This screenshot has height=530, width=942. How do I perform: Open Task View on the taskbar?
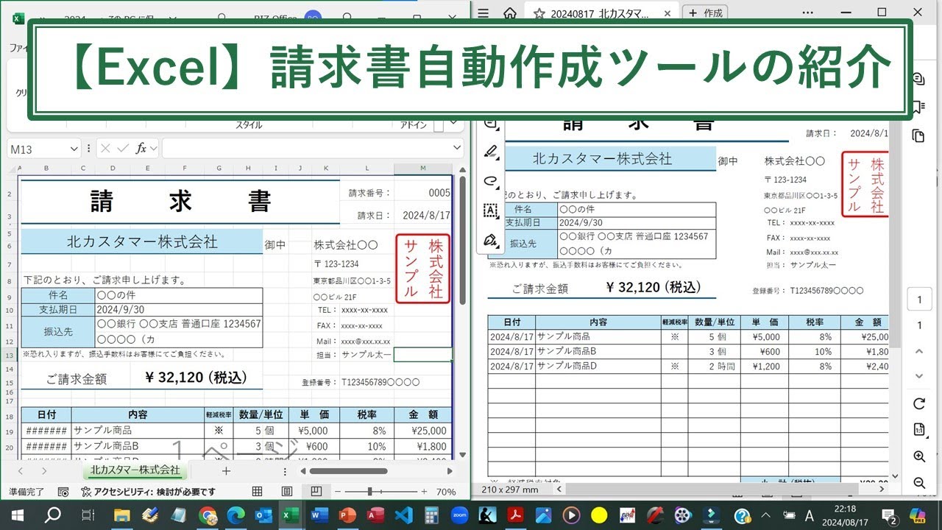coord(87,515)
